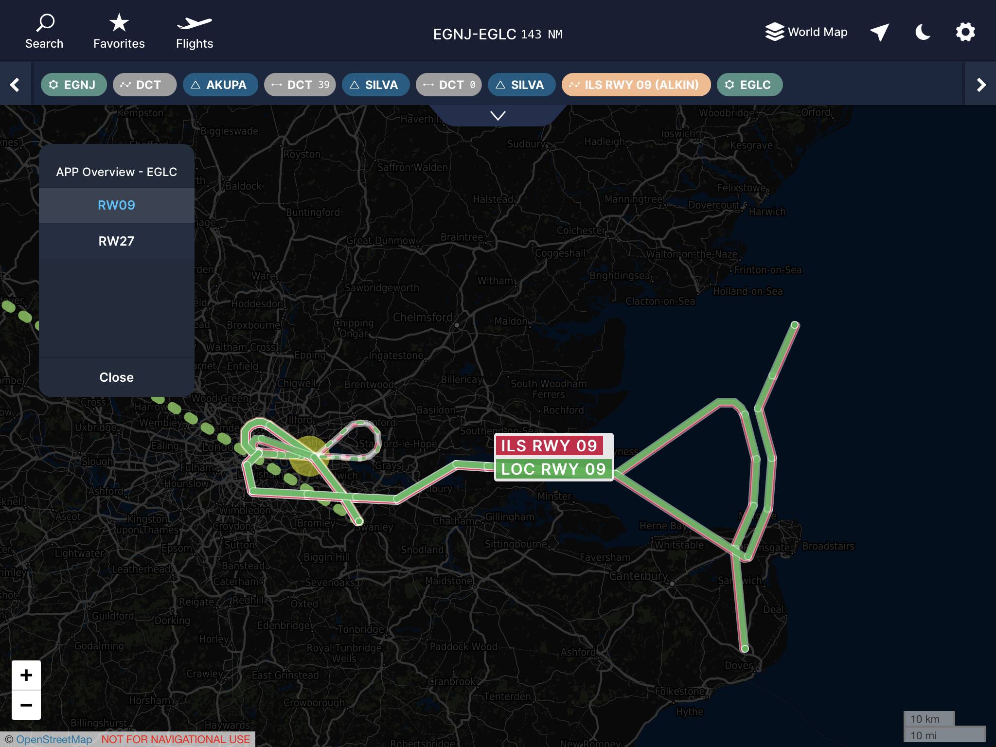The width and height of the screenshot is (996, 747).
Task: Go back with left route arrow
Action: coord(15,85)
